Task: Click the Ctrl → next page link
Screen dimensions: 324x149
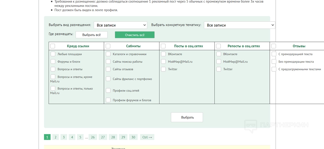Action: [147, 137]
